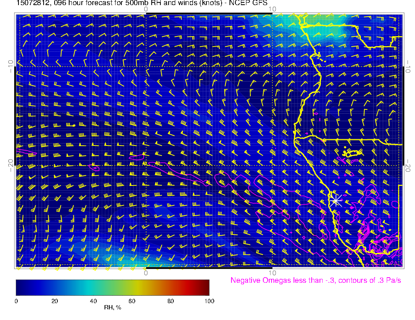Click the colorbar tick label '40'
The image size is (415, 320).
click(93, 301)
